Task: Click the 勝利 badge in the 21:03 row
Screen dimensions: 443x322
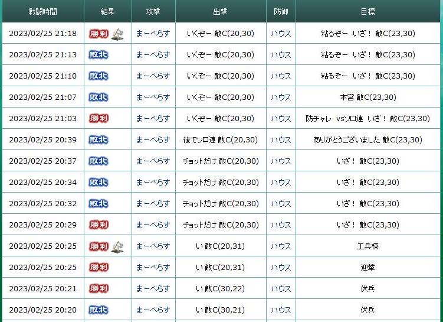Action: click(x=99, y=119)
